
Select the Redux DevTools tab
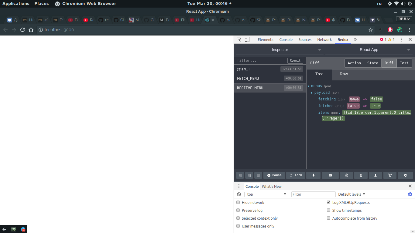[343, 39]
